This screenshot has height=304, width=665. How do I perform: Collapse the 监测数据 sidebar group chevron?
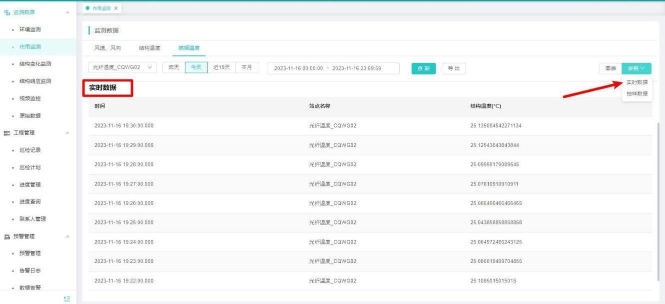pyautogui.click(x=67, y=12)
